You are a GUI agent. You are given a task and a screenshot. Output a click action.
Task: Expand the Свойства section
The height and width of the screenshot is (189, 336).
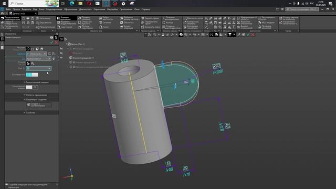pyautogui.click(x=25, y=112)
